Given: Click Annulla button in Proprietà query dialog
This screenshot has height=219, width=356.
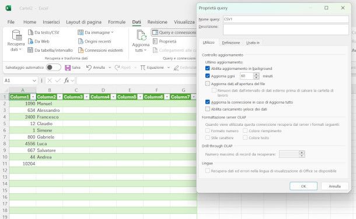Looking at the screenshot, I should [334, 186].
